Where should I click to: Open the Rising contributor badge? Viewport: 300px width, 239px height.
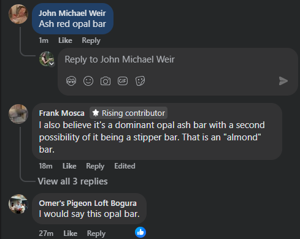click(x=128, y=113)
